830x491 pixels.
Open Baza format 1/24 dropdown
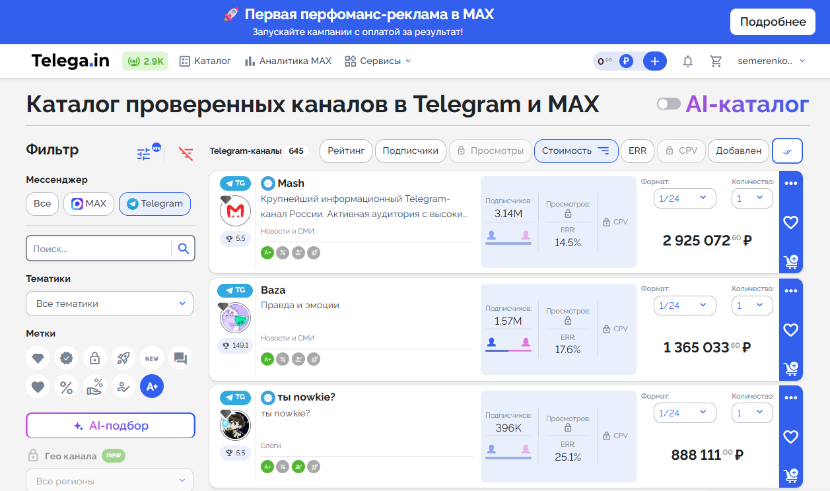point(685,305)
